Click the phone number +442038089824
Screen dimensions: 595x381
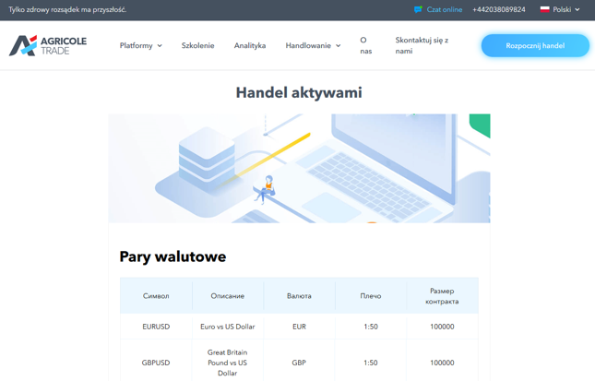coord(499,9)
